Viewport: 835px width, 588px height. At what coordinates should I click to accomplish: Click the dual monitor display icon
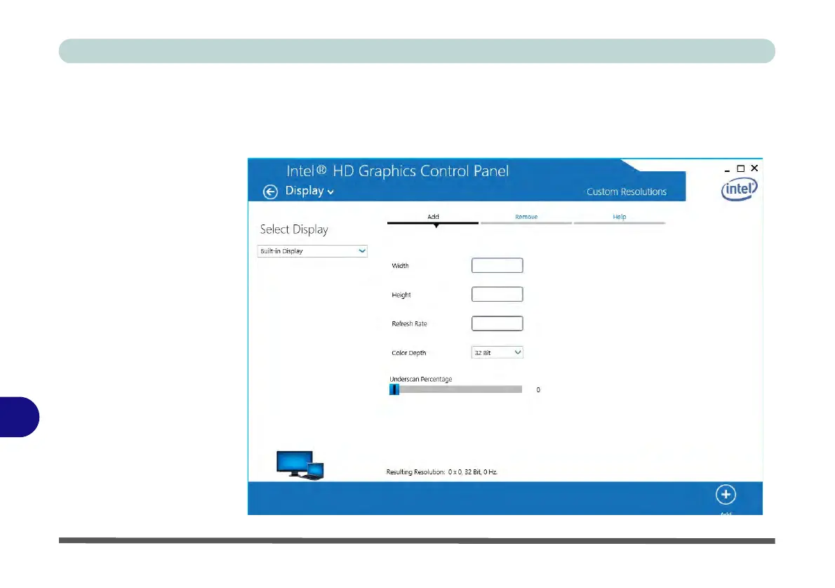pyautogui.click(x=300, y=465)
